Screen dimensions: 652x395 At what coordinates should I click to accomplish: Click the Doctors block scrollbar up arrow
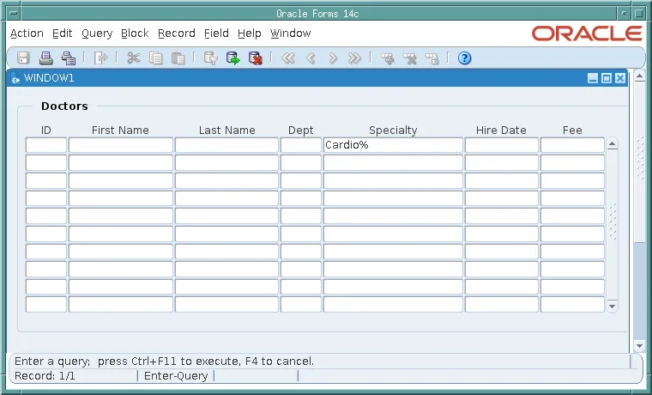coord(612,144)
